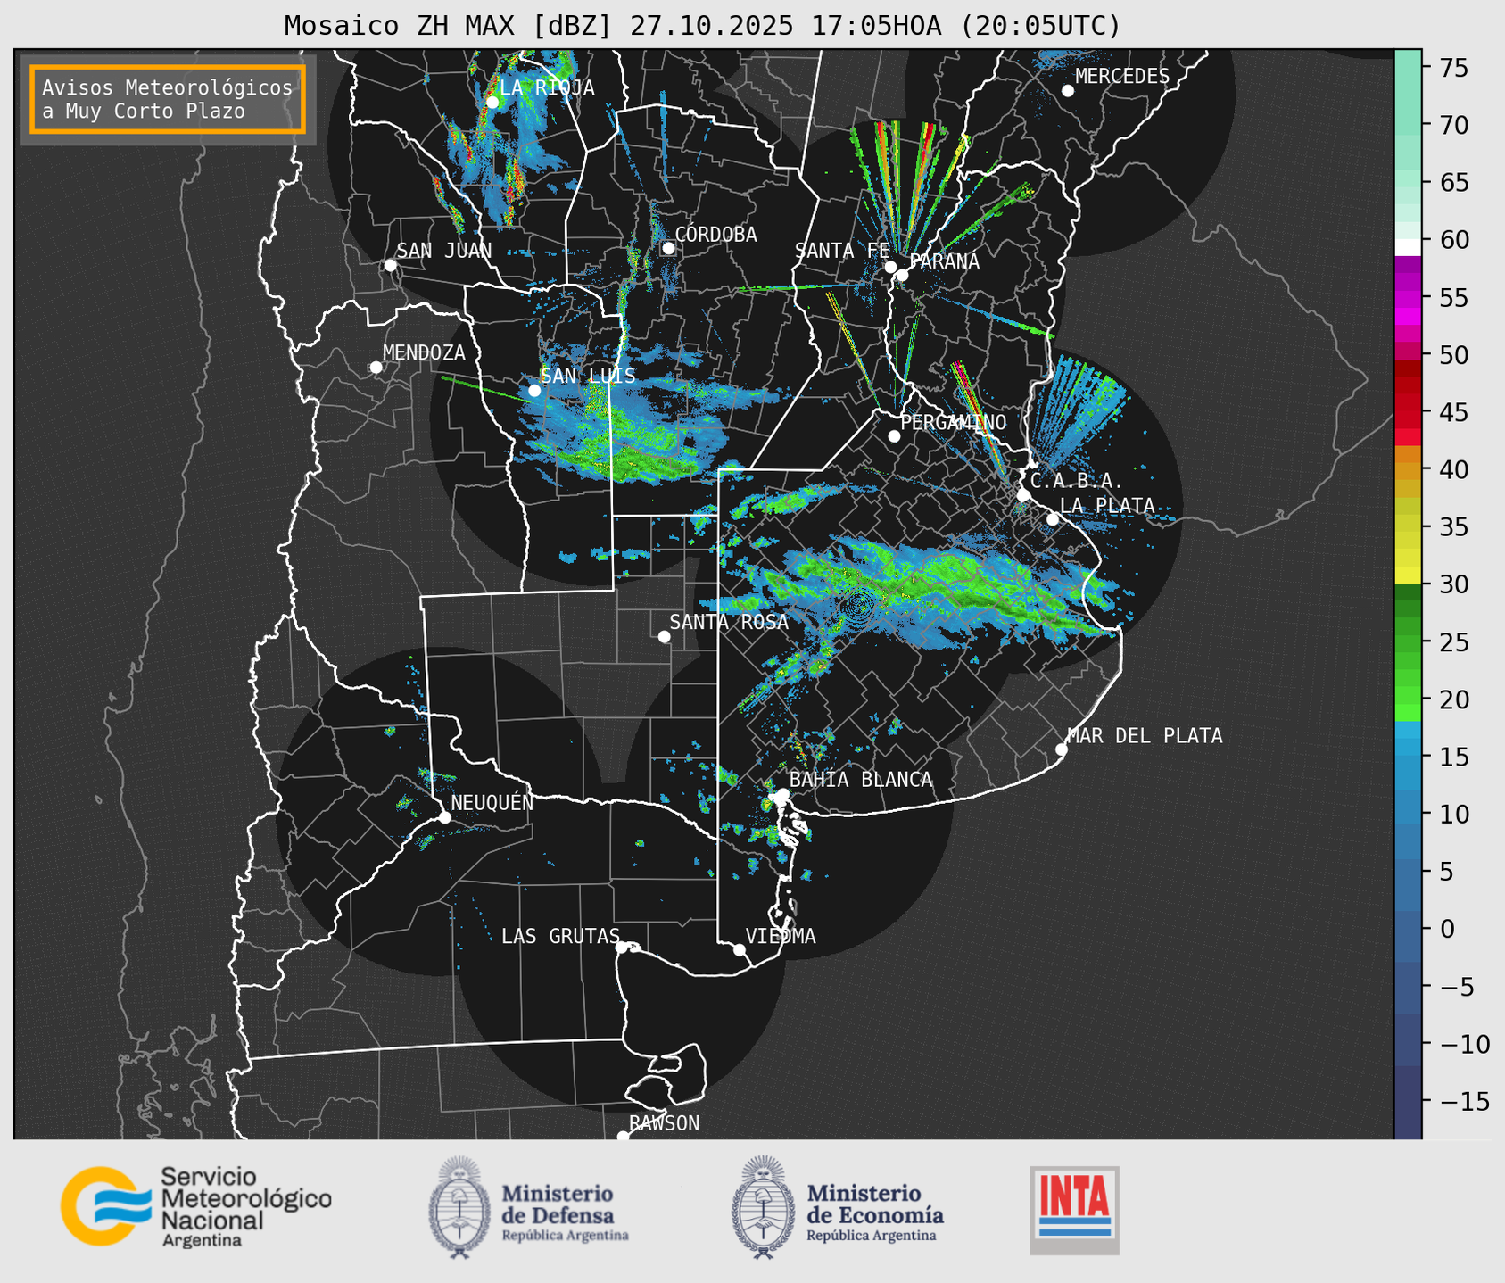Click the La Plata city marker
The image size is (1505, 1283).
(x=1053, y=519)
